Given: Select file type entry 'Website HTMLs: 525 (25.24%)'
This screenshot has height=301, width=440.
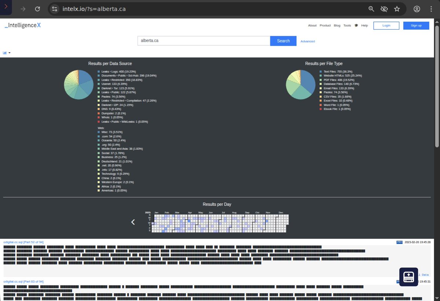Looking at the screenshot, I should [343, 76].
